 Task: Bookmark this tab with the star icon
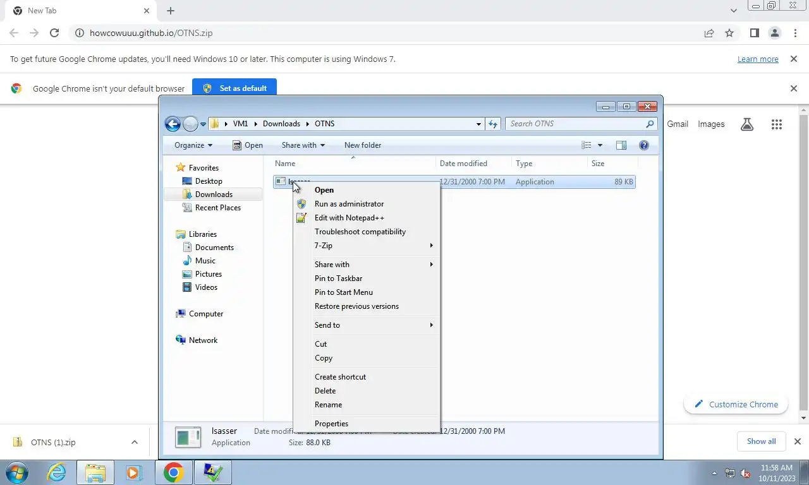pyautogui.click(x=729, y=33)
